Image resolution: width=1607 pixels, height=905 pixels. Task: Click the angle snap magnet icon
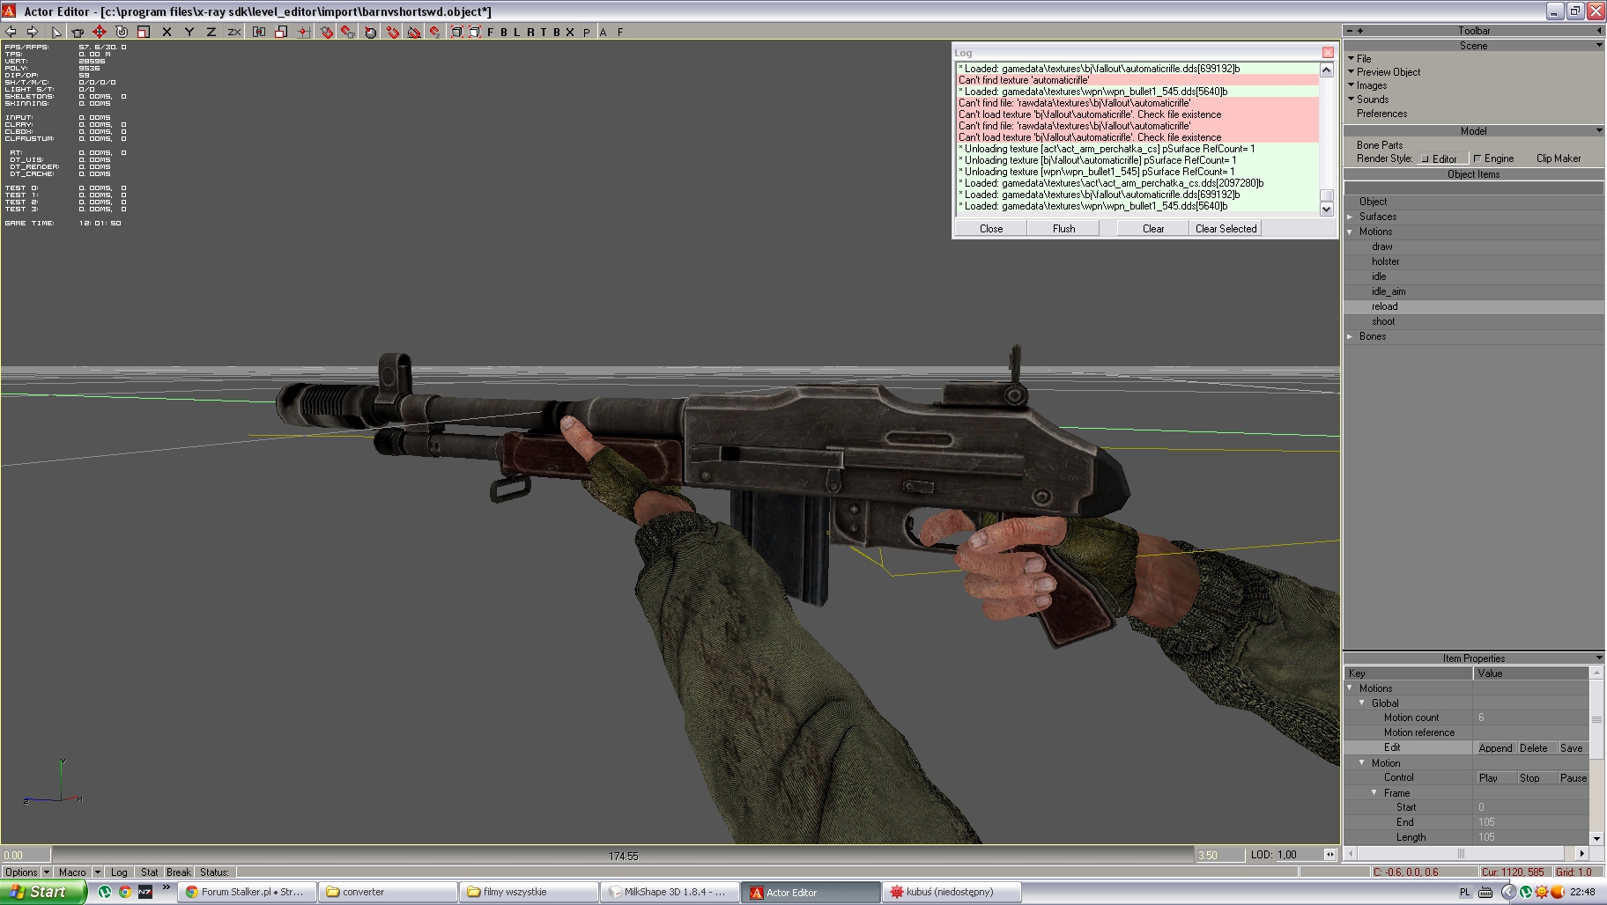[x=392, y=32]
